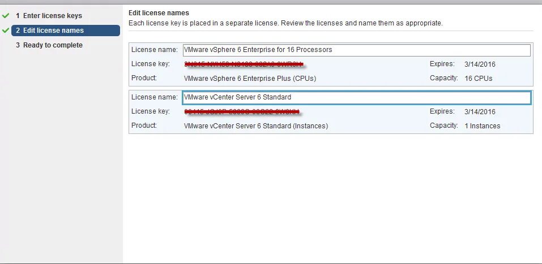This screenshot has height=264, width=542.
Task: Click the Edit license names page heading
Action: click(x=159, y=12)
